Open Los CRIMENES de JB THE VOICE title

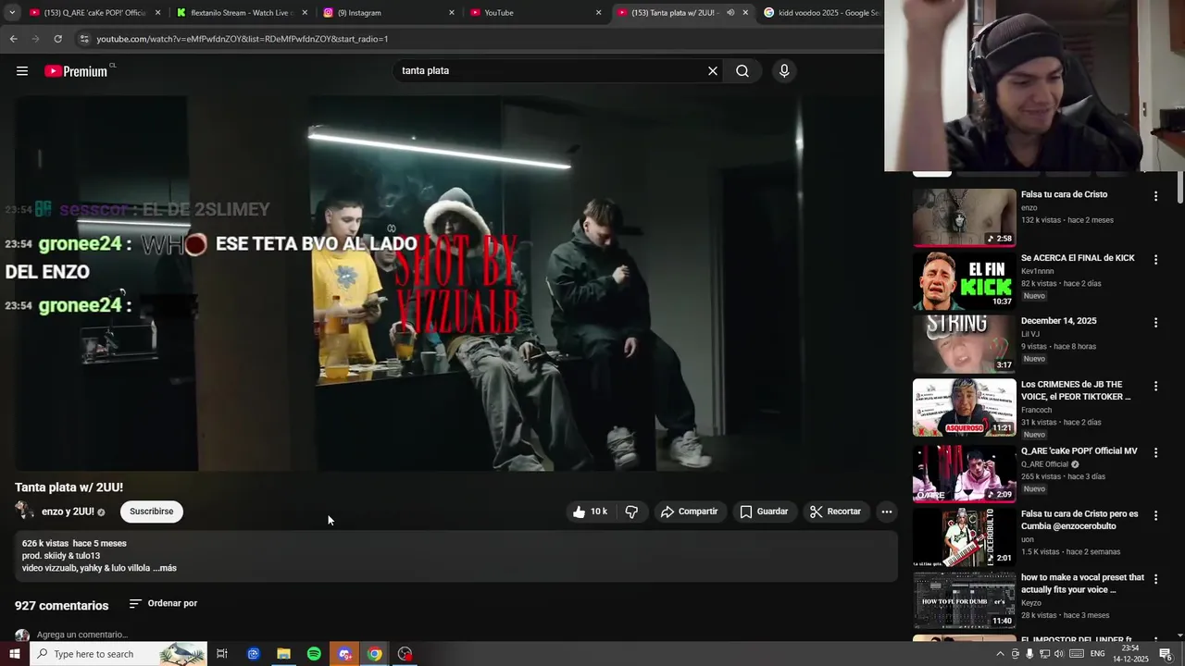click(x=1076, y=390)
